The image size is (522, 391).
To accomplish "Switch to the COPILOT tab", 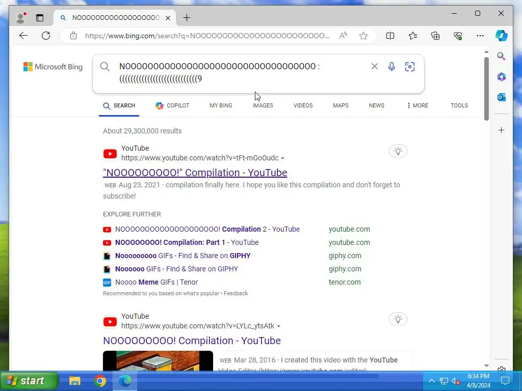I will [x=172, y=105].
